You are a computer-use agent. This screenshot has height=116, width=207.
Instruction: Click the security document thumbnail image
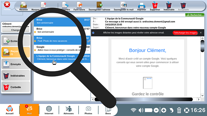[x=147, y=83]
